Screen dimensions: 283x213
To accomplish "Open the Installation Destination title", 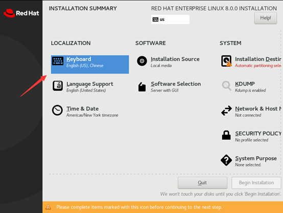I will click(x=258, y=59).
